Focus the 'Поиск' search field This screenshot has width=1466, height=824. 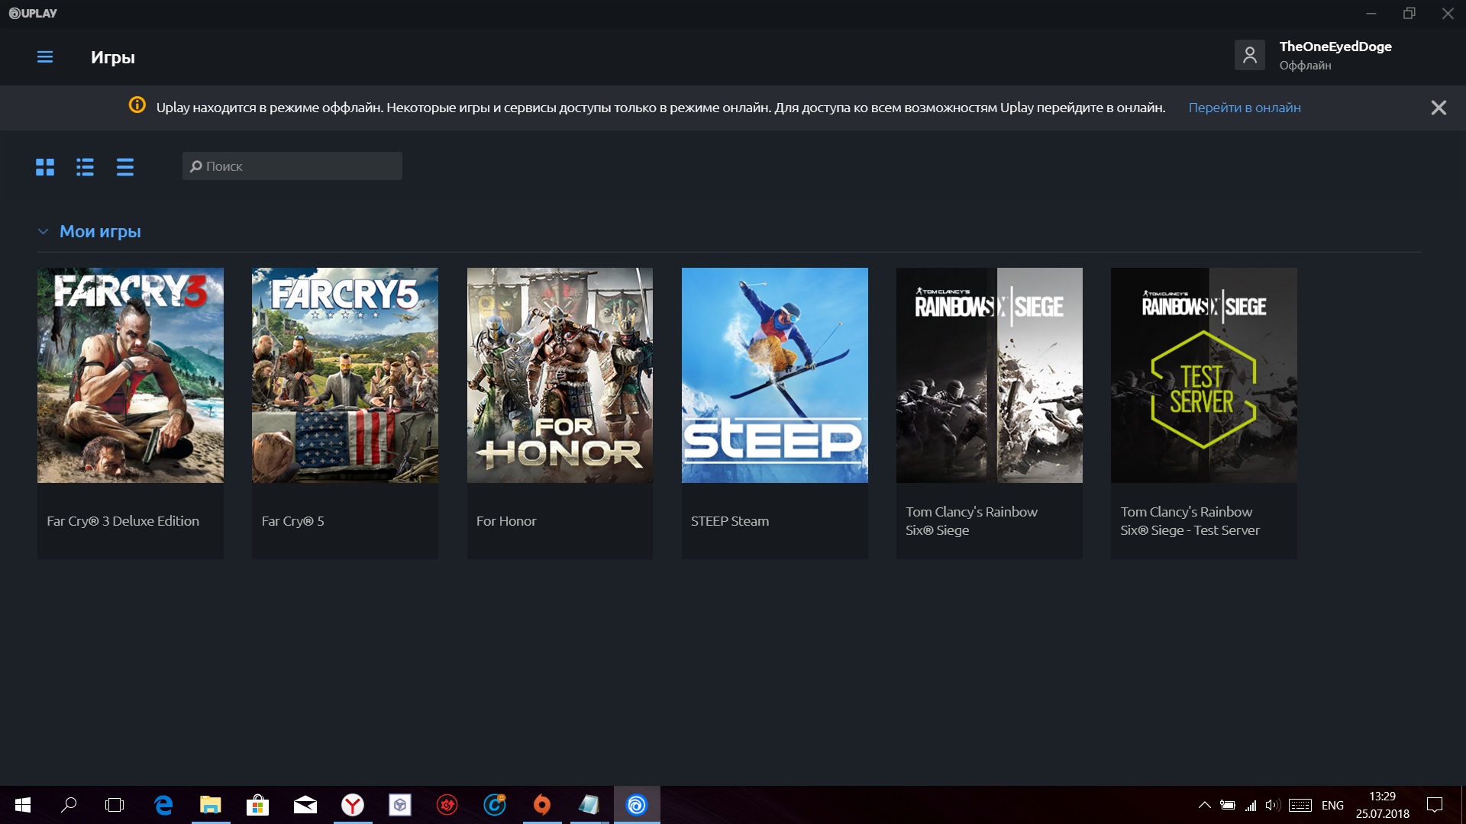click(292, 166)
